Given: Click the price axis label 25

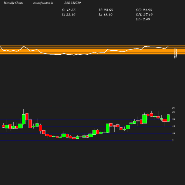Looking at the screenshot, I should point(174,112).
